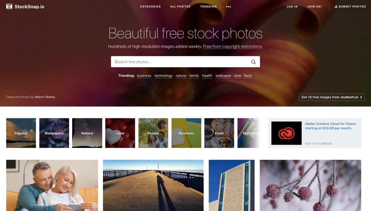Viewport: 371px width, 211px height.
Task: Click the StockSnap.io camera logo icon
Action: (9, 6)
